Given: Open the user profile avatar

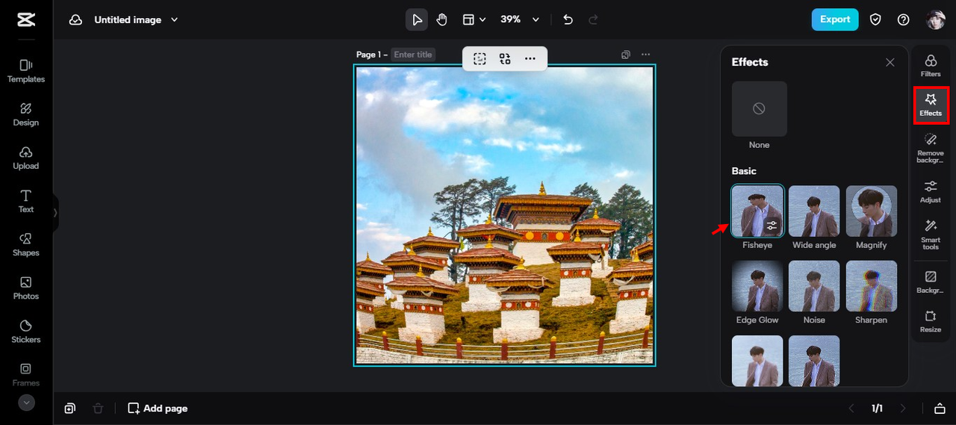Looking at the screenshot, I should (936, 20).
